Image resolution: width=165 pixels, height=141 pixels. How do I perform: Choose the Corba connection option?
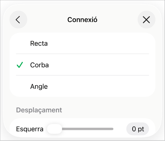(82, 65)
